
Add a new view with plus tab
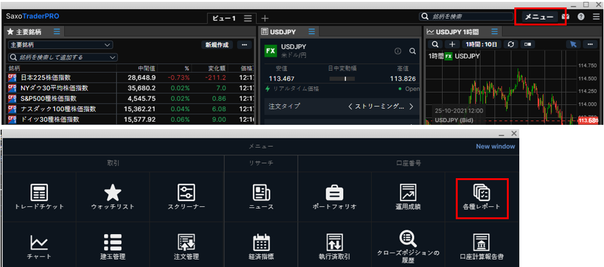(265, 18)
